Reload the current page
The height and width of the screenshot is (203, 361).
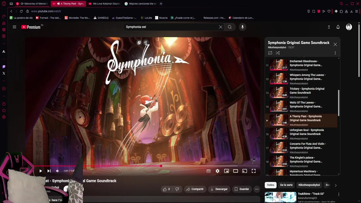[21, 11]
